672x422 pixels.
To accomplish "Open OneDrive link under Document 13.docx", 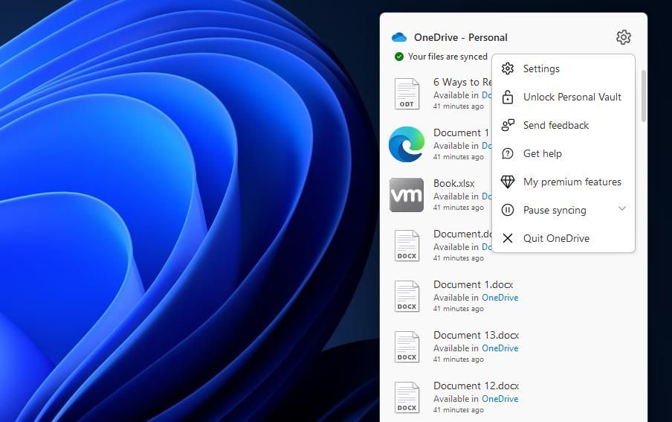I will (500, 348).
